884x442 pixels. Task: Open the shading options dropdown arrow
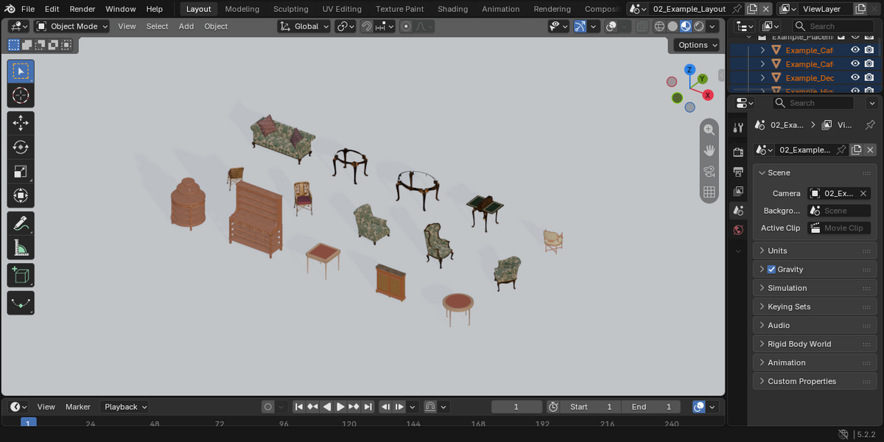[714, 27]
